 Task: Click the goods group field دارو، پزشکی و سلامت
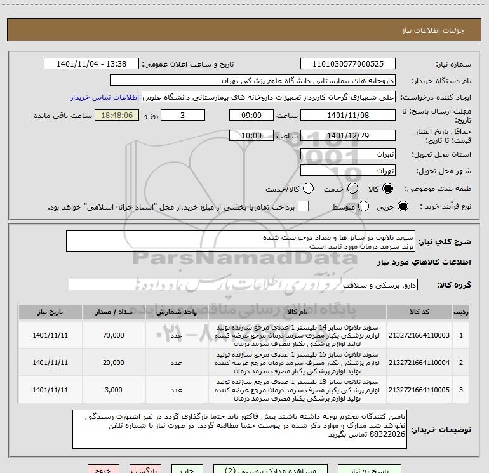coord(243,284)
